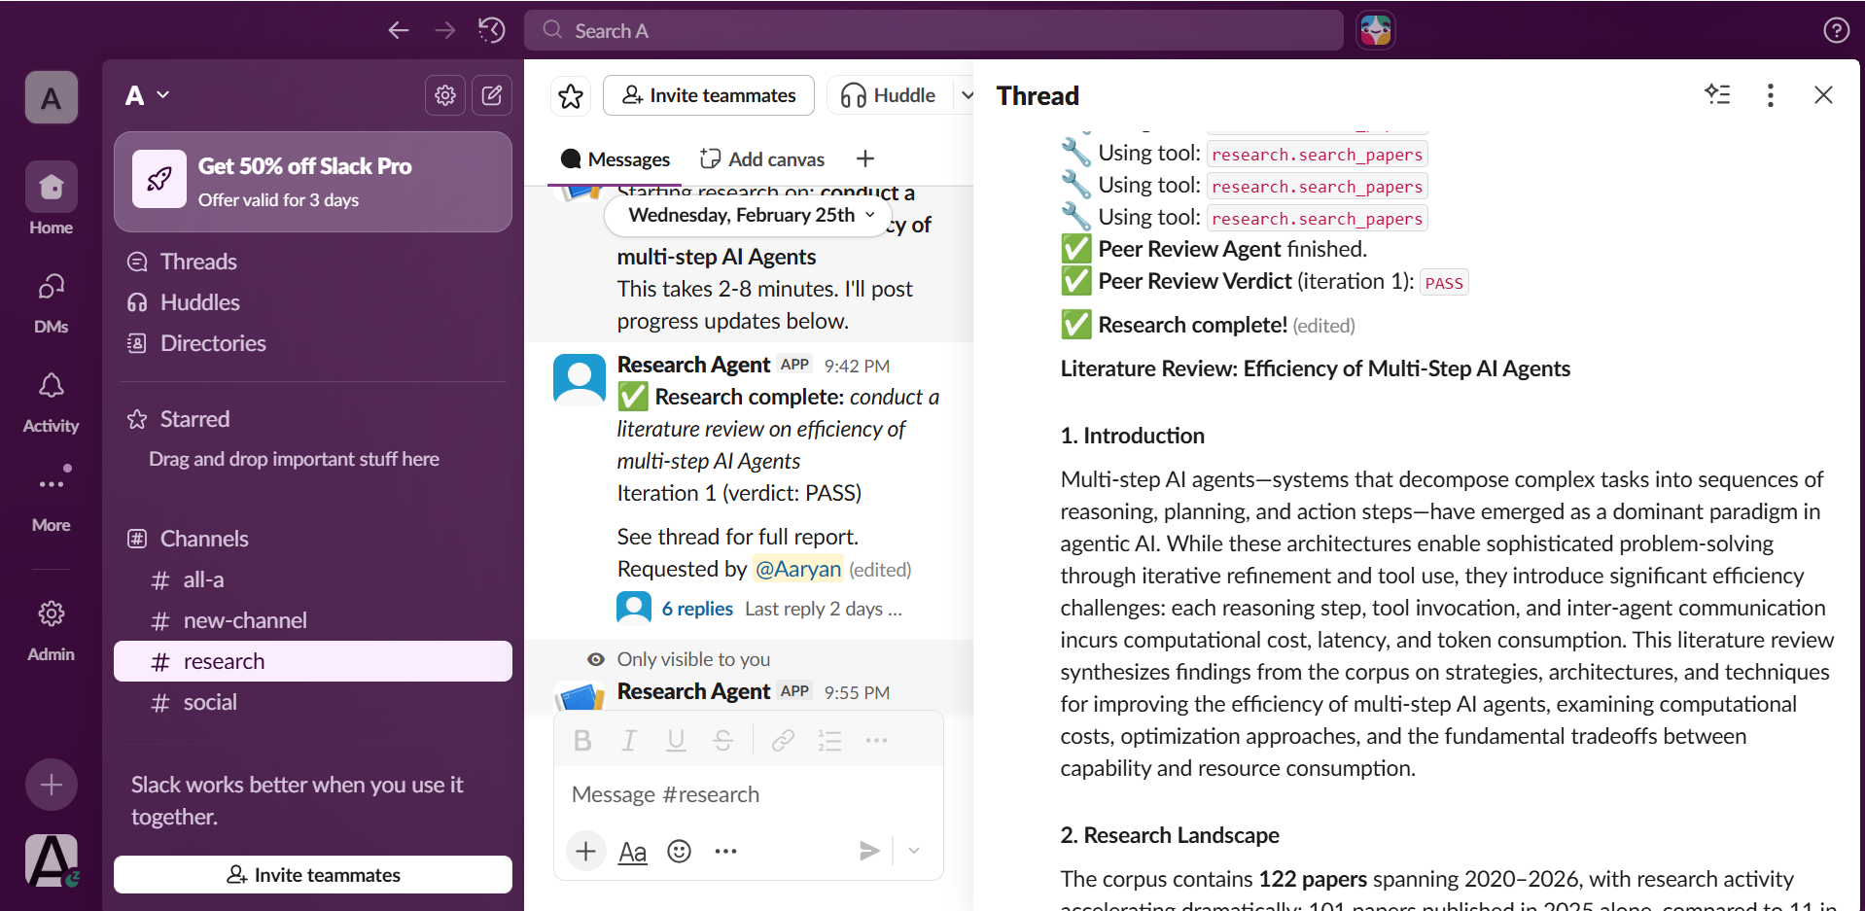Image resolution: width=1865 pixels, height=911 pixels.
Task: Show more formatting options in the composer
Action: tap(876, 741)
